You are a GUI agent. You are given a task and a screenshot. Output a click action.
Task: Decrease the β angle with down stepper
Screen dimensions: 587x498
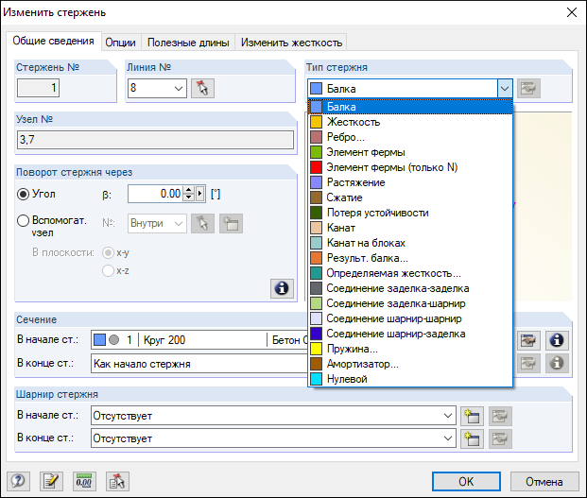189,197
